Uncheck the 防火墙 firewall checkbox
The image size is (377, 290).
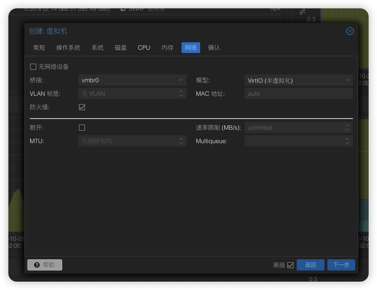[82, 107]
